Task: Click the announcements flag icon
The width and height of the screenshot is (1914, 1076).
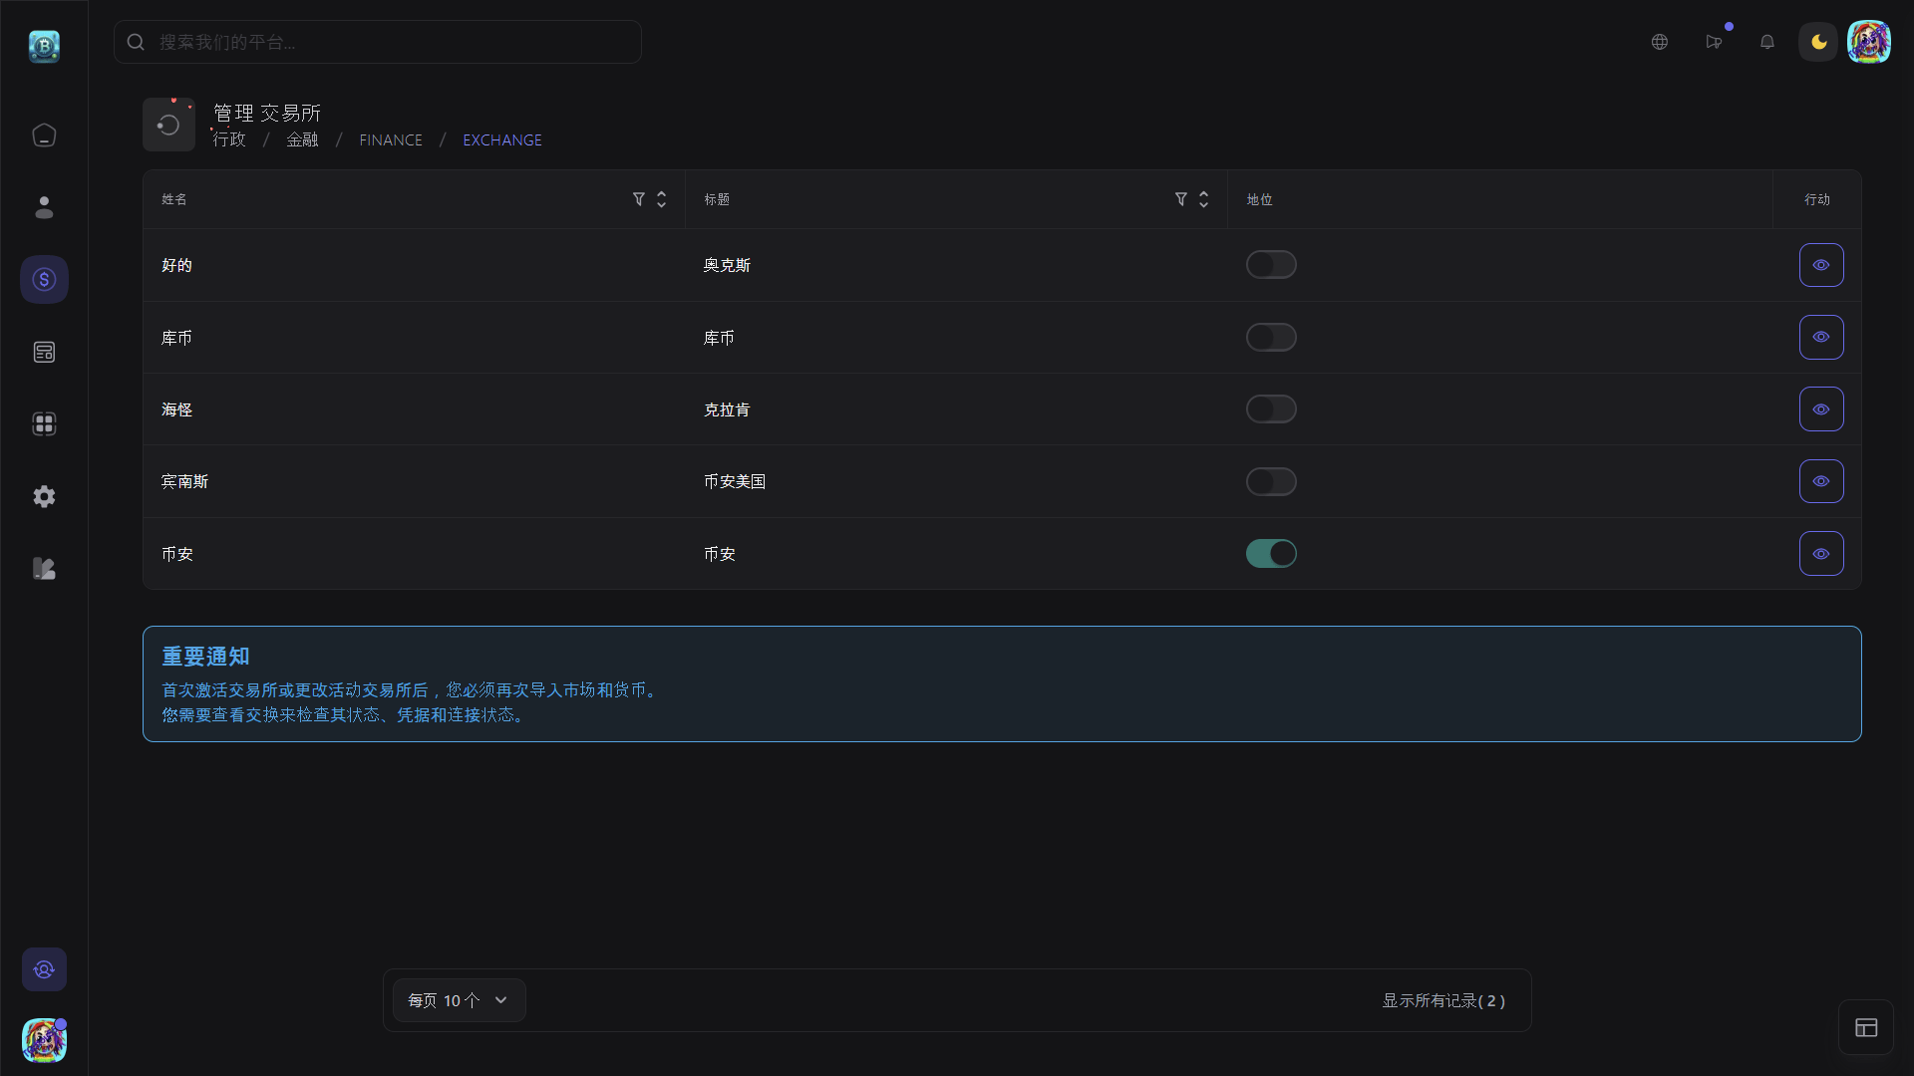Action: pyautogui.click(x=1714, y=42)
